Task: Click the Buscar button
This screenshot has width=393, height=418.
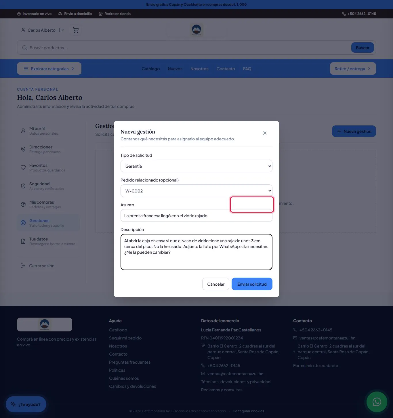Action: click(363, 48)
